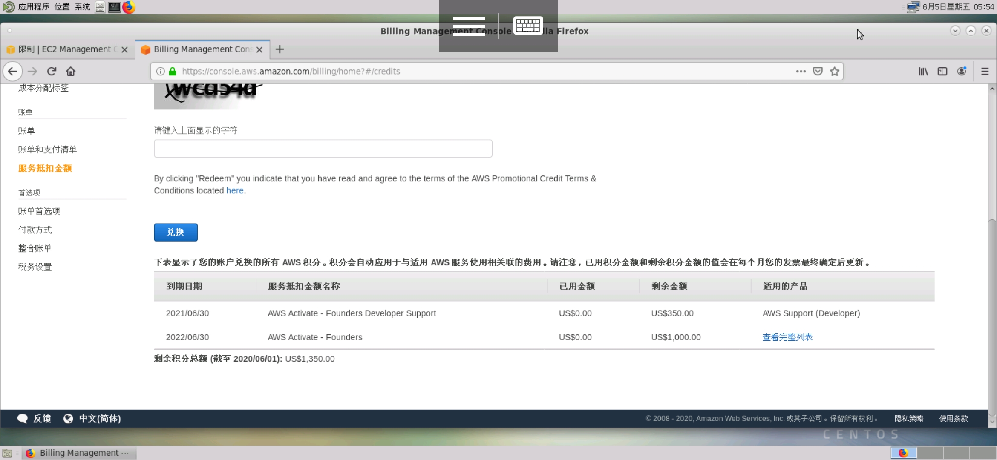Open page actions three-dot menu
Screen dimensions: 997x460
pos(801,71)
